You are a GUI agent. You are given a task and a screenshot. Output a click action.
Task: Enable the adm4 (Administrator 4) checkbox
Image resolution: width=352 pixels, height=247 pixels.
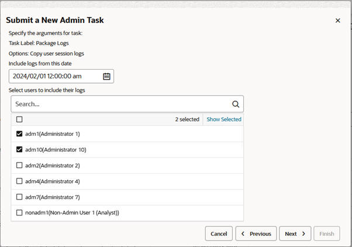(x=19, y=181)
